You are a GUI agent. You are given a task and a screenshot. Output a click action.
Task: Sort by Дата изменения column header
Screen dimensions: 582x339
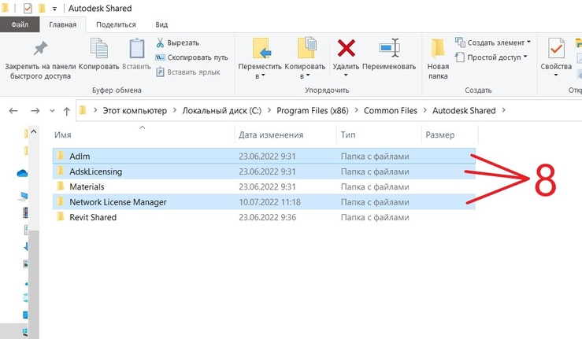pos(271,135)
